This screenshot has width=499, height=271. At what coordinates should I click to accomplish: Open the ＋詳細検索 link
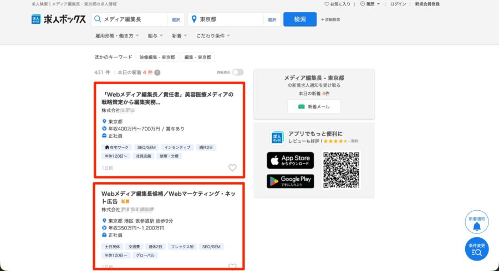330,19
